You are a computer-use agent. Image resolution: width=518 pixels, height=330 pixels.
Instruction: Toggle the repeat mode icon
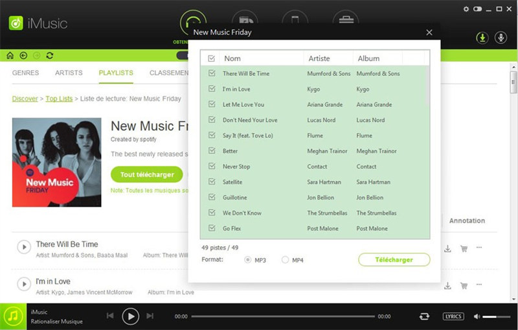pos(424,316)
